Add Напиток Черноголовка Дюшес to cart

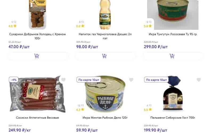[x=105, y=56]
